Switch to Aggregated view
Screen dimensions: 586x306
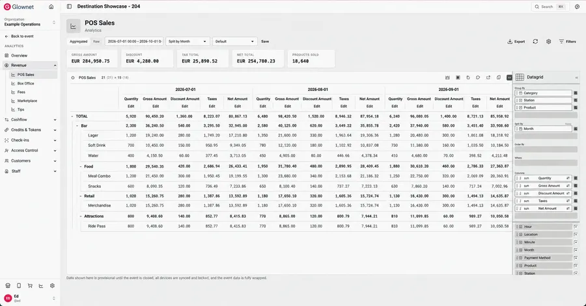[x=79, y=42]
